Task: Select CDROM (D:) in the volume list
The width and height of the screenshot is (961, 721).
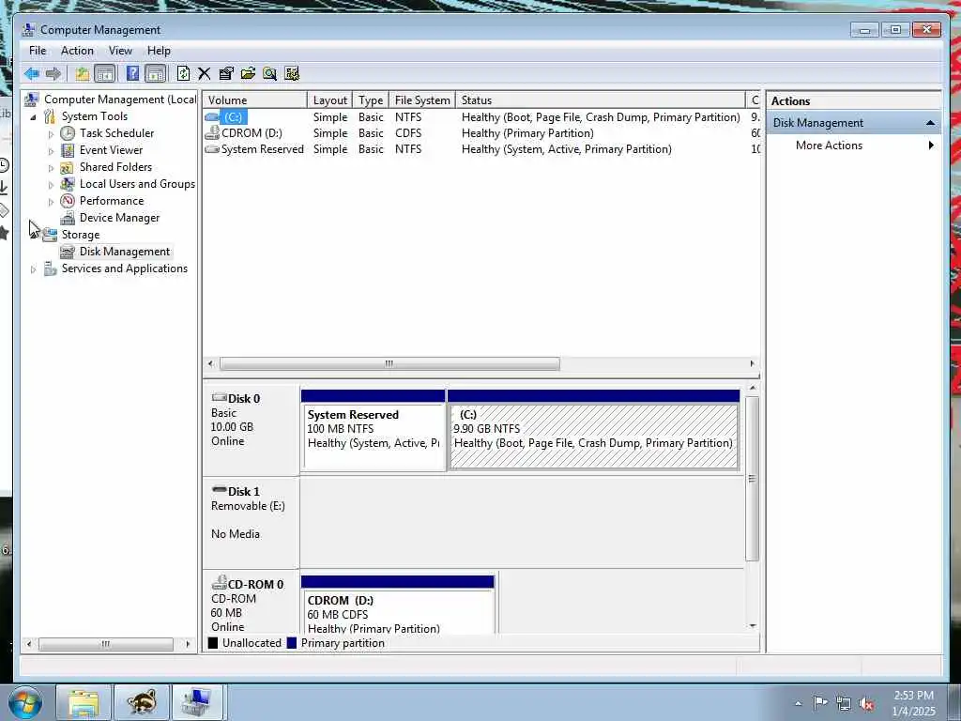Action: coord(252,133)
